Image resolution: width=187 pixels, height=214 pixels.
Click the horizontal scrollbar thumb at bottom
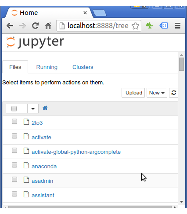pos(90,207)
